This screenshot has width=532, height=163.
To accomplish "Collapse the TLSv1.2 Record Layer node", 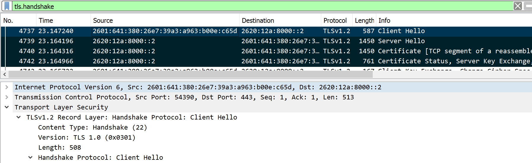I will 19,117.
